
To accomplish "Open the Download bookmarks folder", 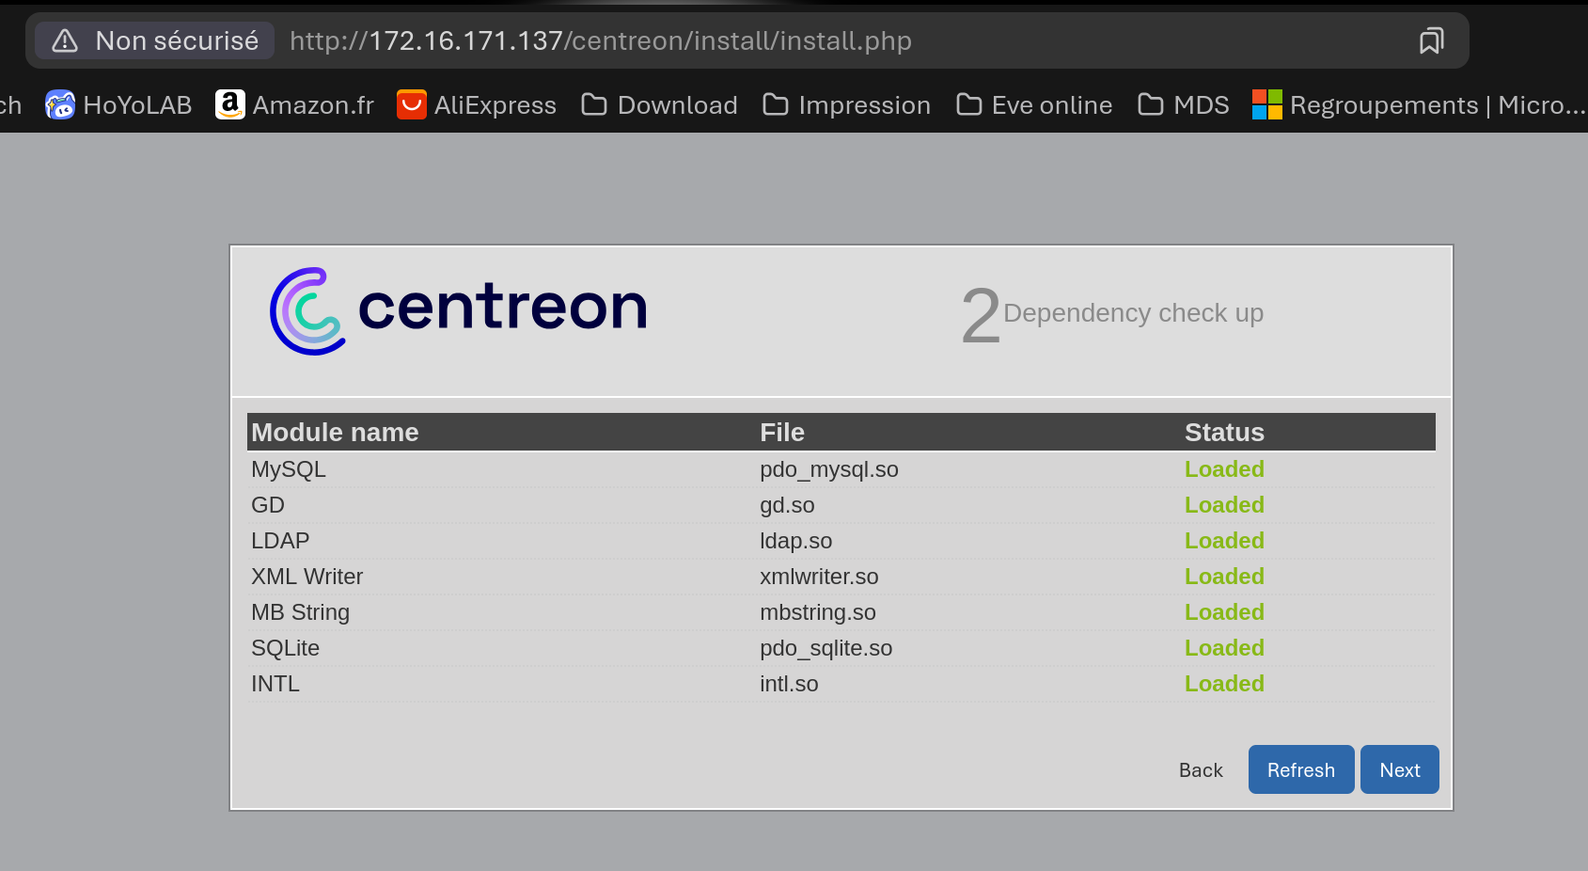I will 659,104.
